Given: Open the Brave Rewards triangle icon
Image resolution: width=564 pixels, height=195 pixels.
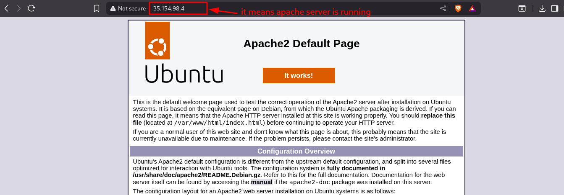Looking at the screenshot, I should tap(472, 8).
